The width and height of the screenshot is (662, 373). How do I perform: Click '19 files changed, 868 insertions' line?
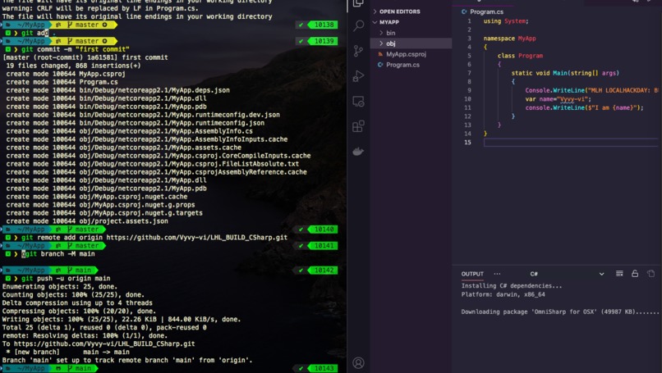tap(73, 66)
